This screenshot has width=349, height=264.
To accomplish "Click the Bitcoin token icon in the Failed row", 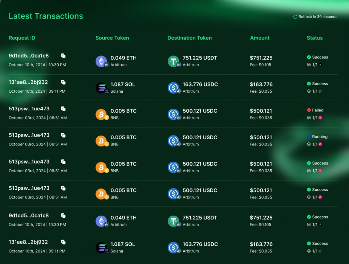I will coord(101,114).
